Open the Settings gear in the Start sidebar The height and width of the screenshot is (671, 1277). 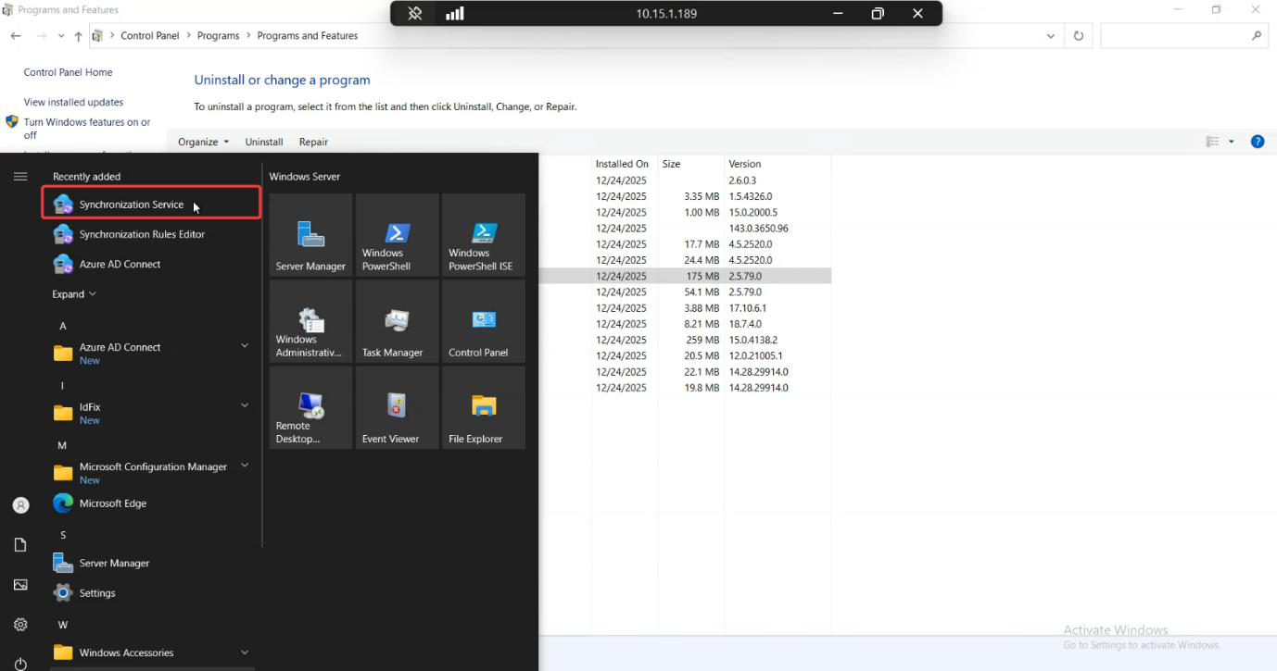pyautogui.click(x=20, y=625)
